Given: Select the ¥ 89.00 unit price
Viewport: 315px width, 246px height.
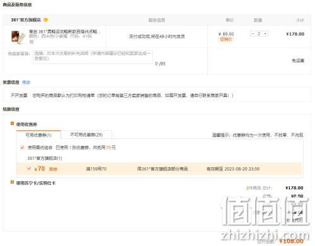Looking at the screenshot, I should (226, 34).
